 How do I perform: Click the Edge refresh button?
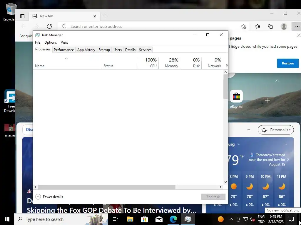click(x=49, y=26)
